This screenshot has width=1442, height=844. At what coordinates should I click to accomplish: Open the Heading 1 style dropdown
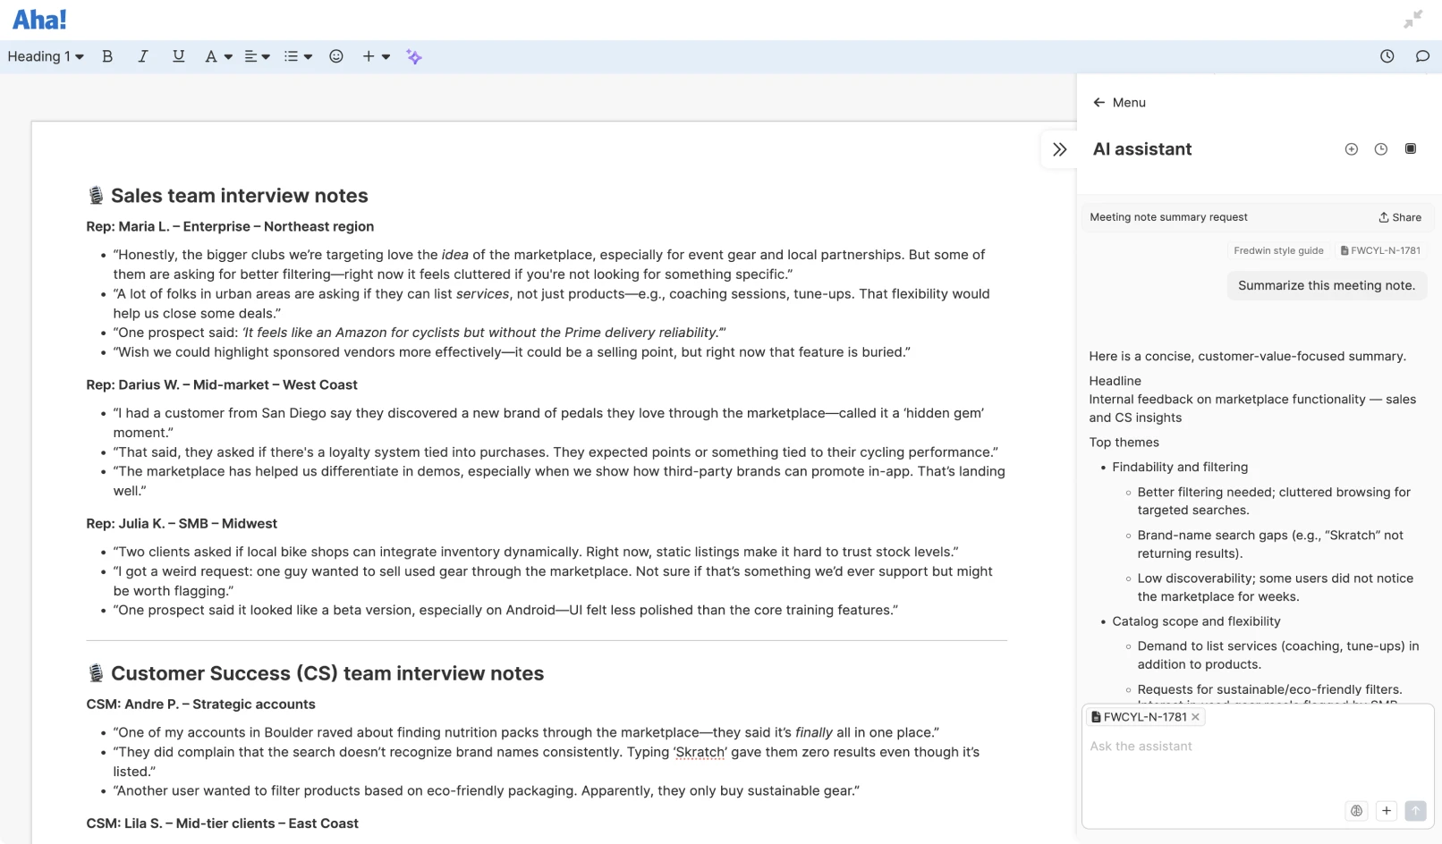pos(45,56)
